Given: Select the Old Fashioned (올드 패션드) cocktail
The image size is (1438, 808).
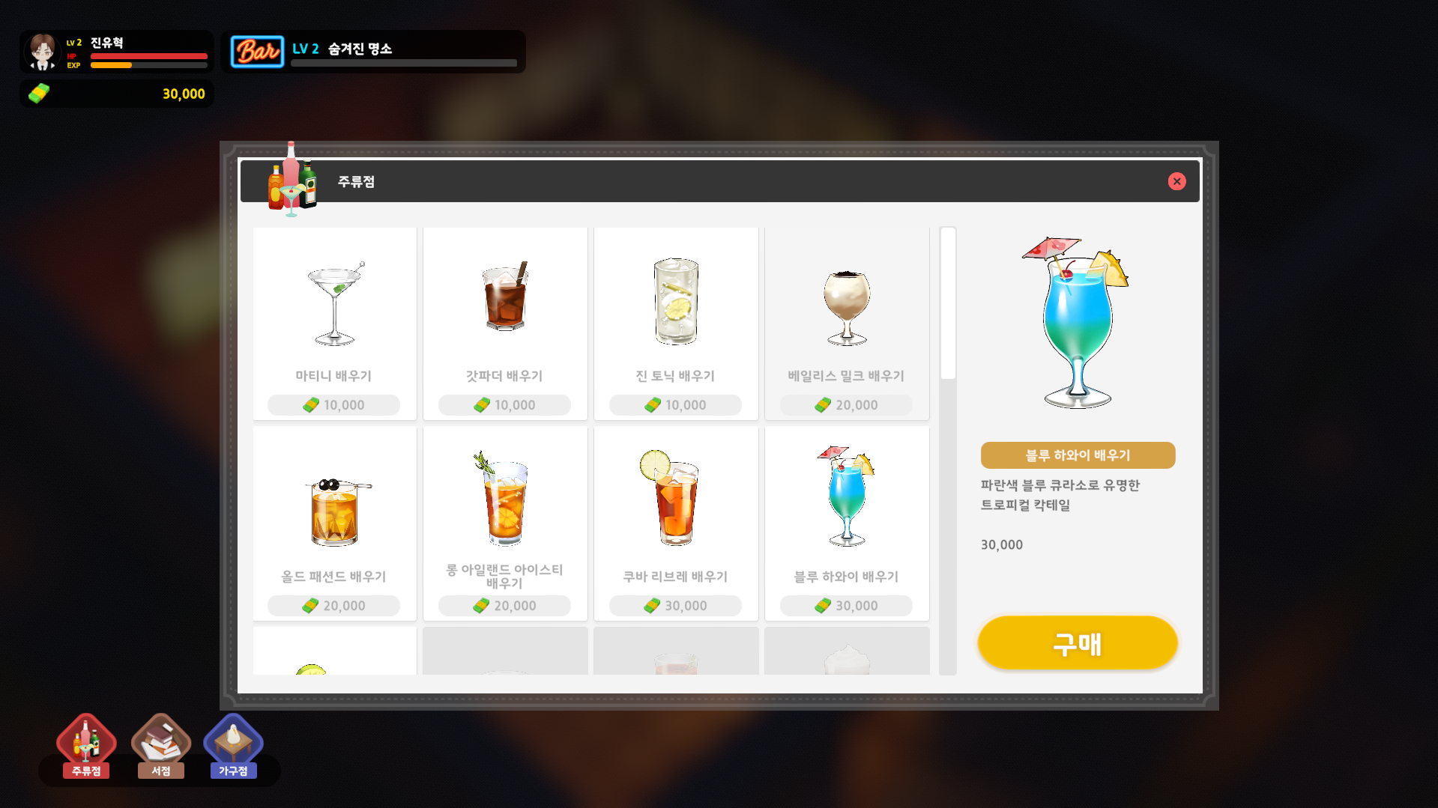Looking at the screenshot, I should point(334,523).
